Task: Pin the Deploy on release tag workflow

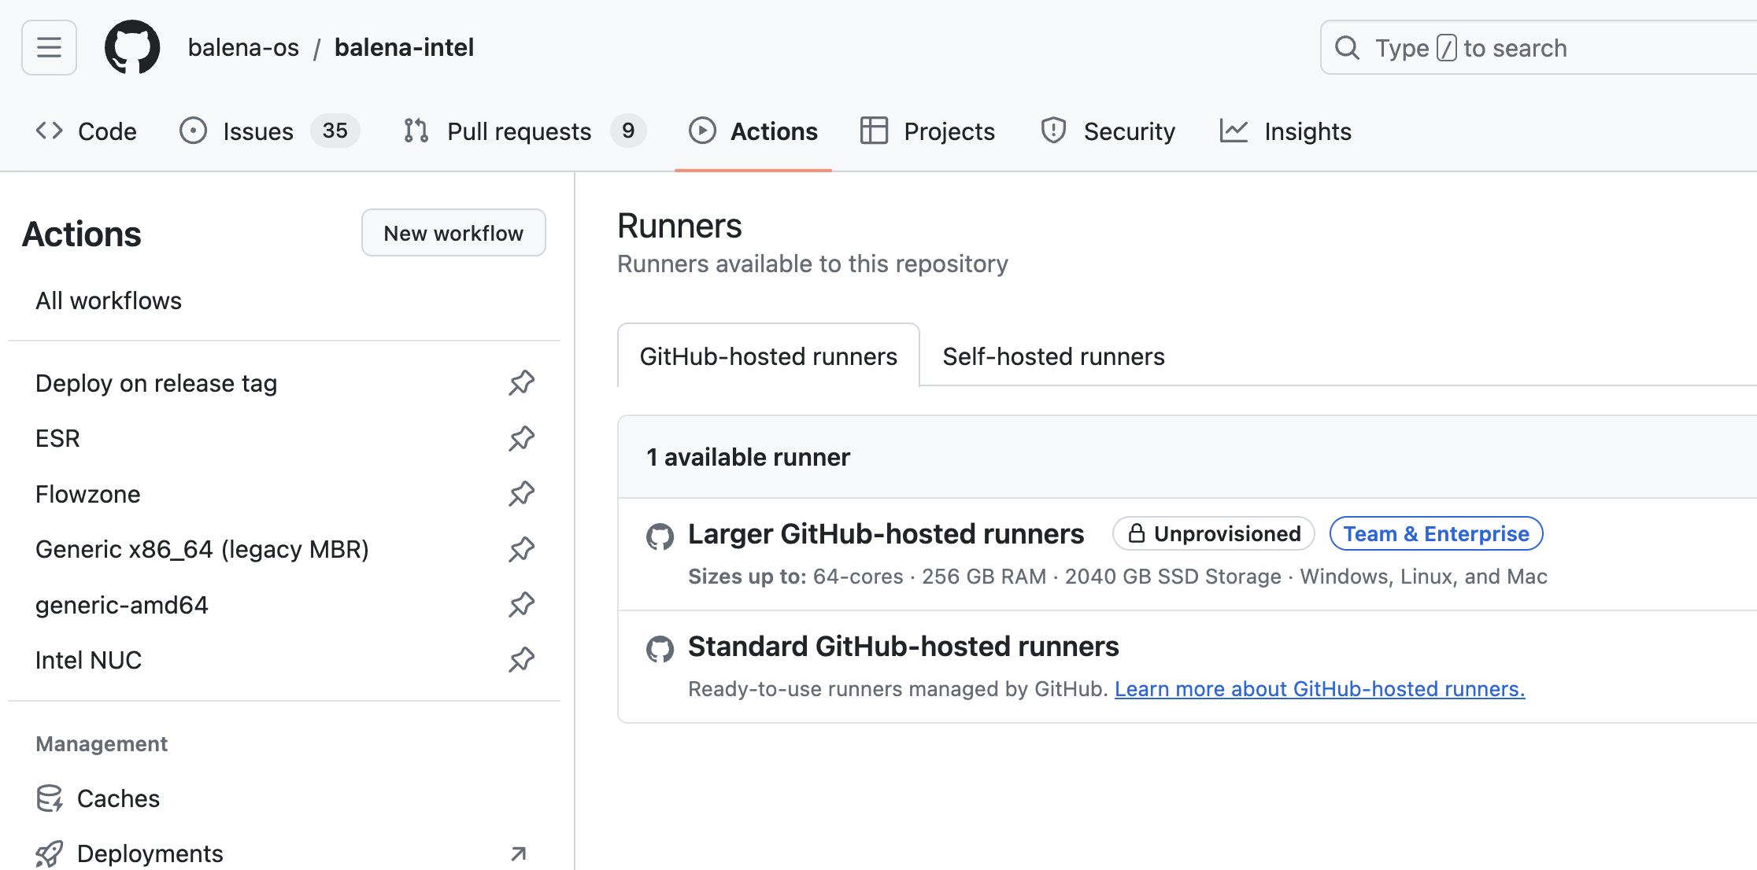Action: 521,383
